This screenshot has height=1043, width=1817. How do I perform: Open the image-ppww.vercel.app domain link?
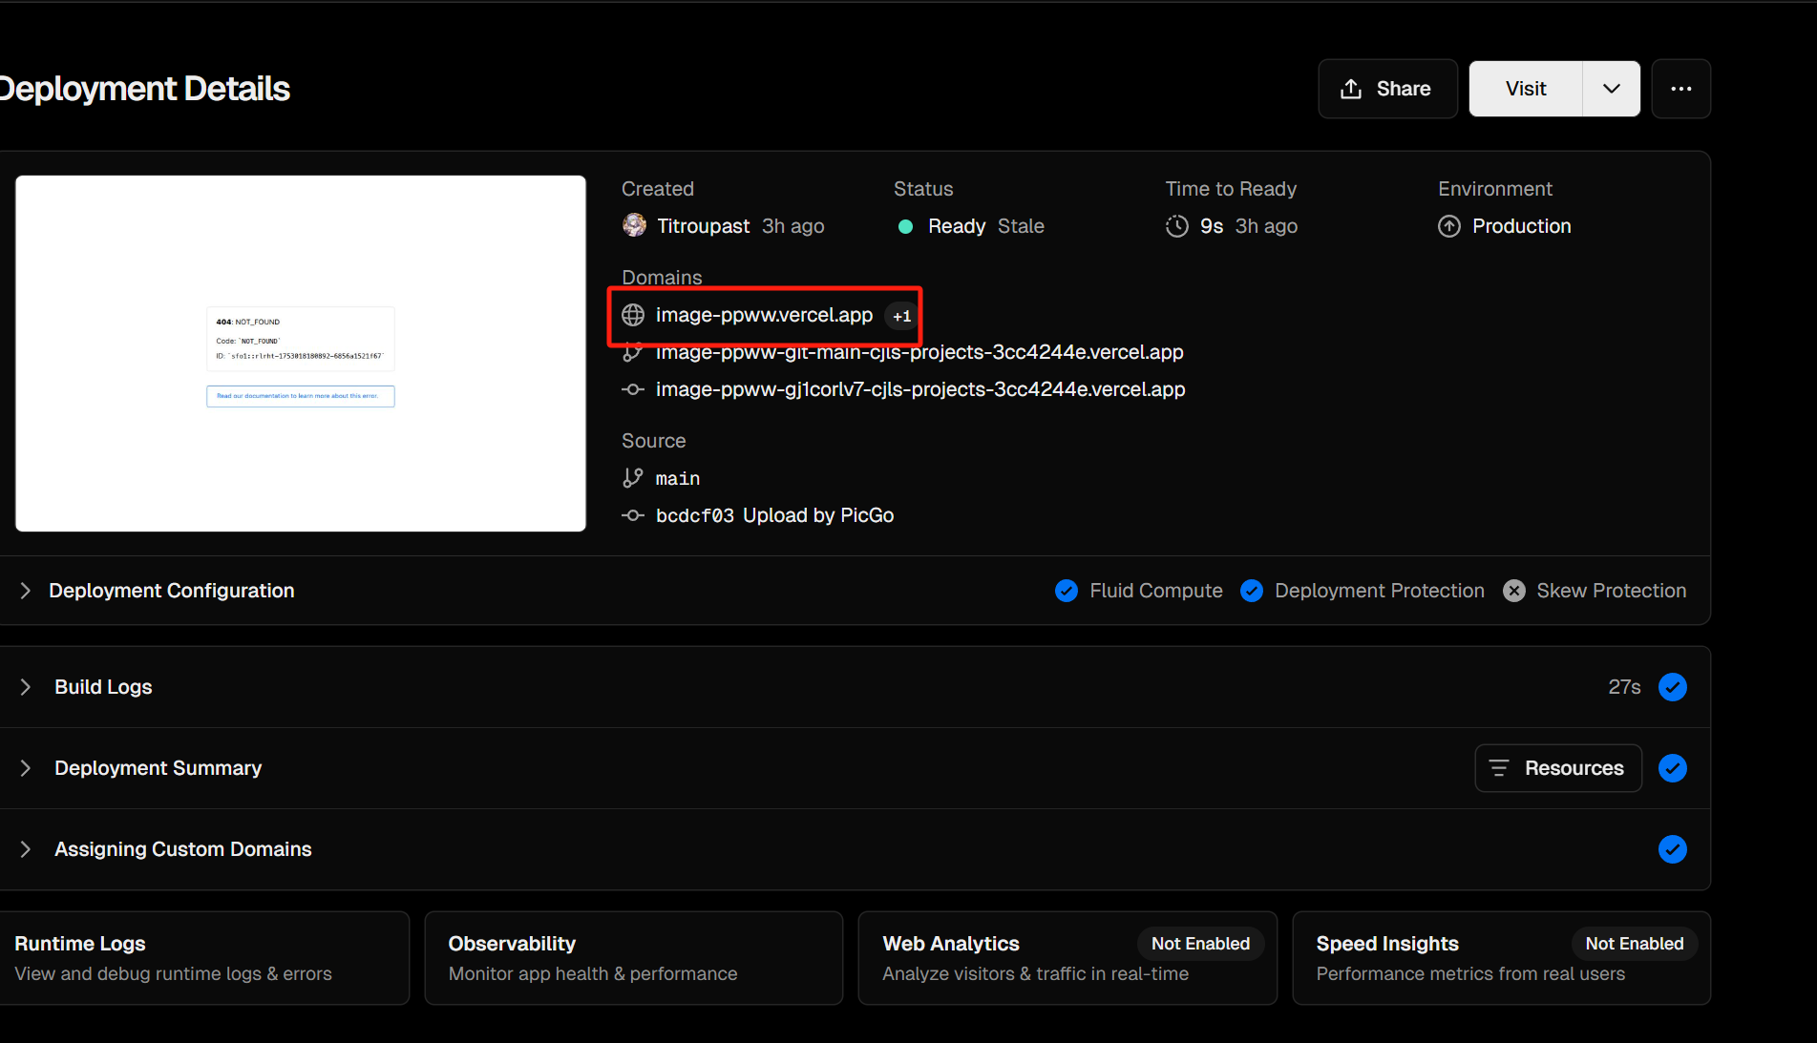click(x=764, y=315)
